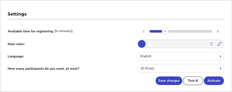
Task: Open the Language dropdown showing English
Action: pyautogui.click(x=181, y=56)
